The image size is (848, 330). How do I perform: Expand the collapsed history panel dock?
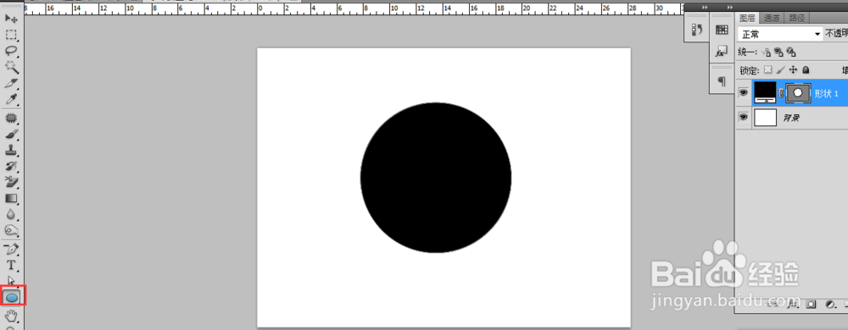[x=704, y=7]
